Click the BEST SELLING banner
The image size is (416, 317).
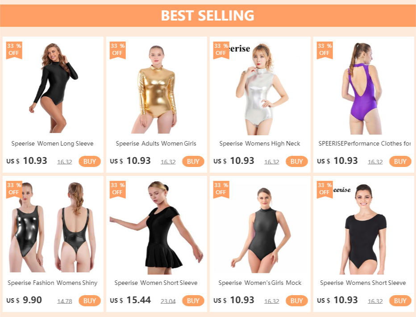[208, 15]
